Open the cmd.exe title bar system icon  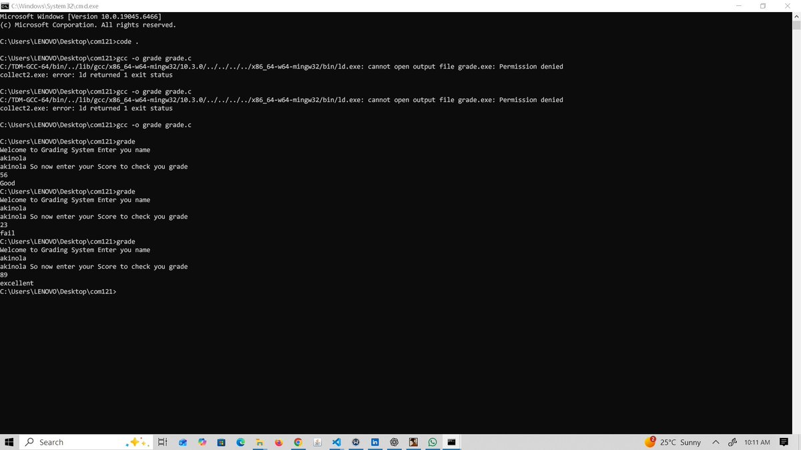[x=5, y=5]
